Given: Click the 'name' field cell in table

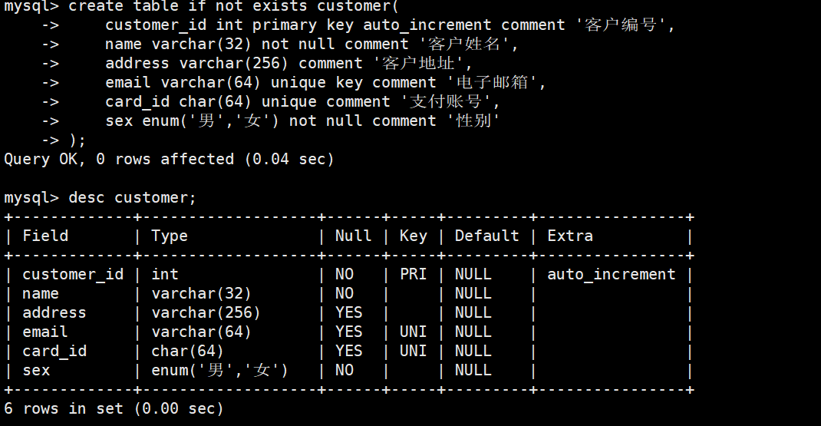Looking at the screenshot, I should point(41,293).
